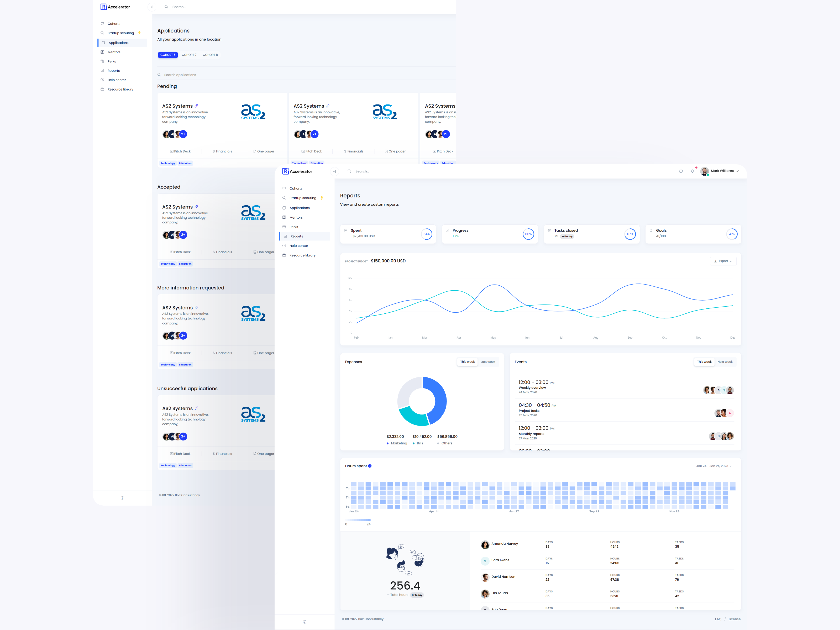Open link icon beside first Pending AS2 Systems
This screenshot has width=840, height=630.
[196, 106]
